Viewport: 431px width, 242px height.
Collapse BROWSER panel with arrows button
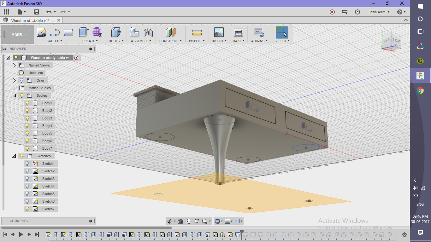(5, 49)
